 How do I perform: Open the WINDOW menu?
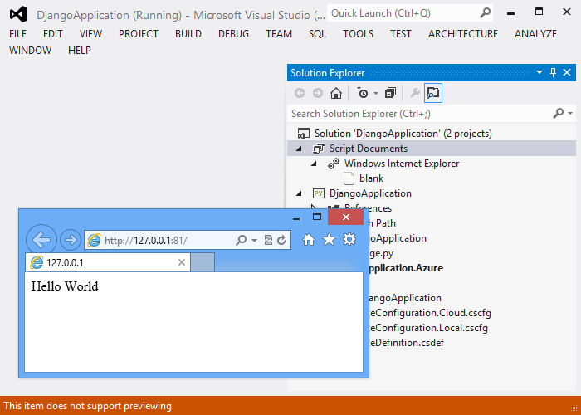31,50
